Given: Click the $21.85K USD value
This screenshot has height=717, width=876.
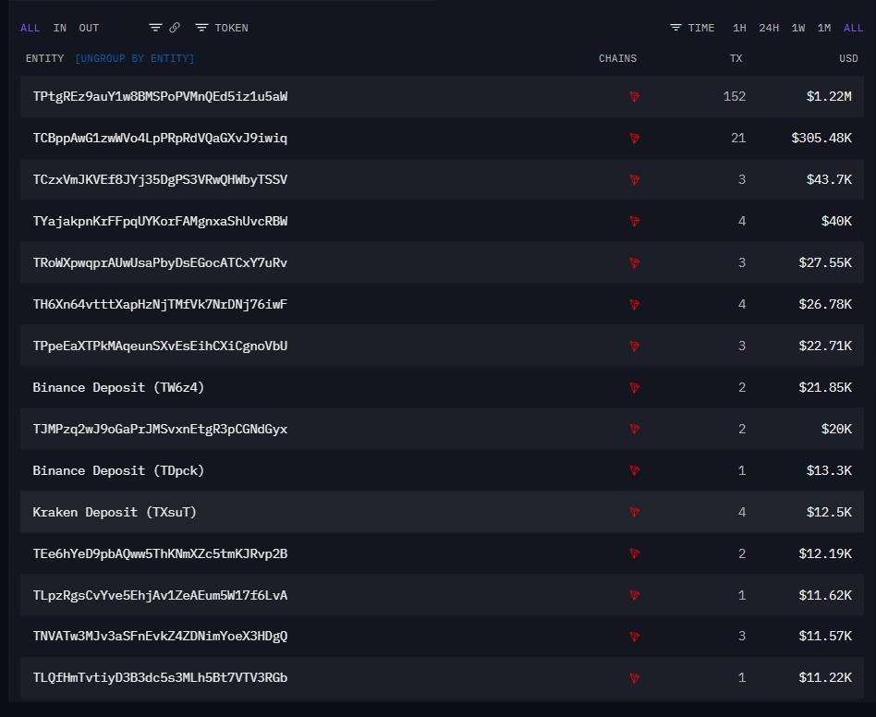Looking at the screenshot, I should pos(825,387).
